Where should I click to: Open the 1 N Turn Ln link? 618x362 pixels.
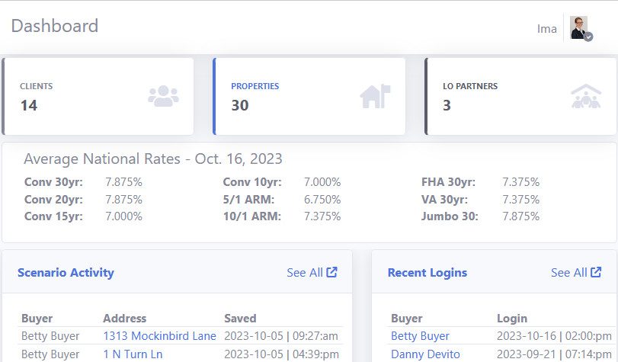pos(134,354)
